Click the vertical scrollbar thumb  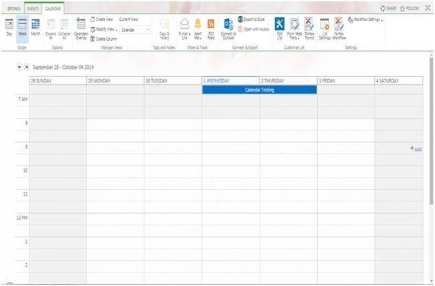point(431,131)
